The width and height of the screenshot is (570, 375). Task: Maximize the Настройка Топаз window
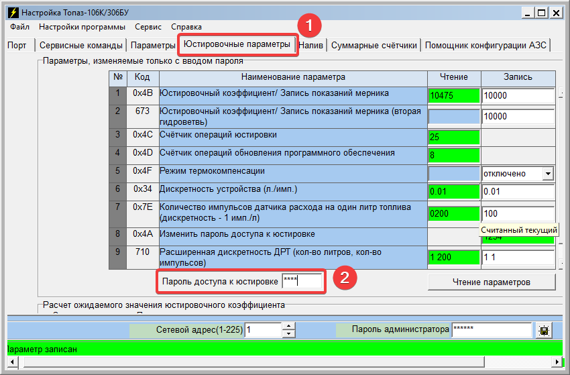(x=541, y=13)
